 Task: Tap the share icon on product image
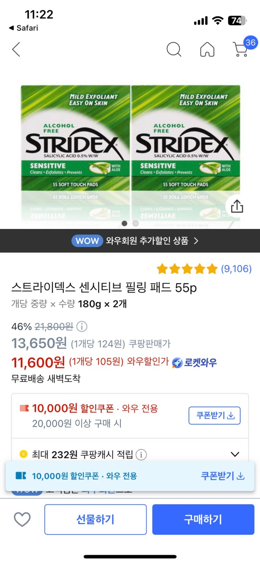click(237, 206)
